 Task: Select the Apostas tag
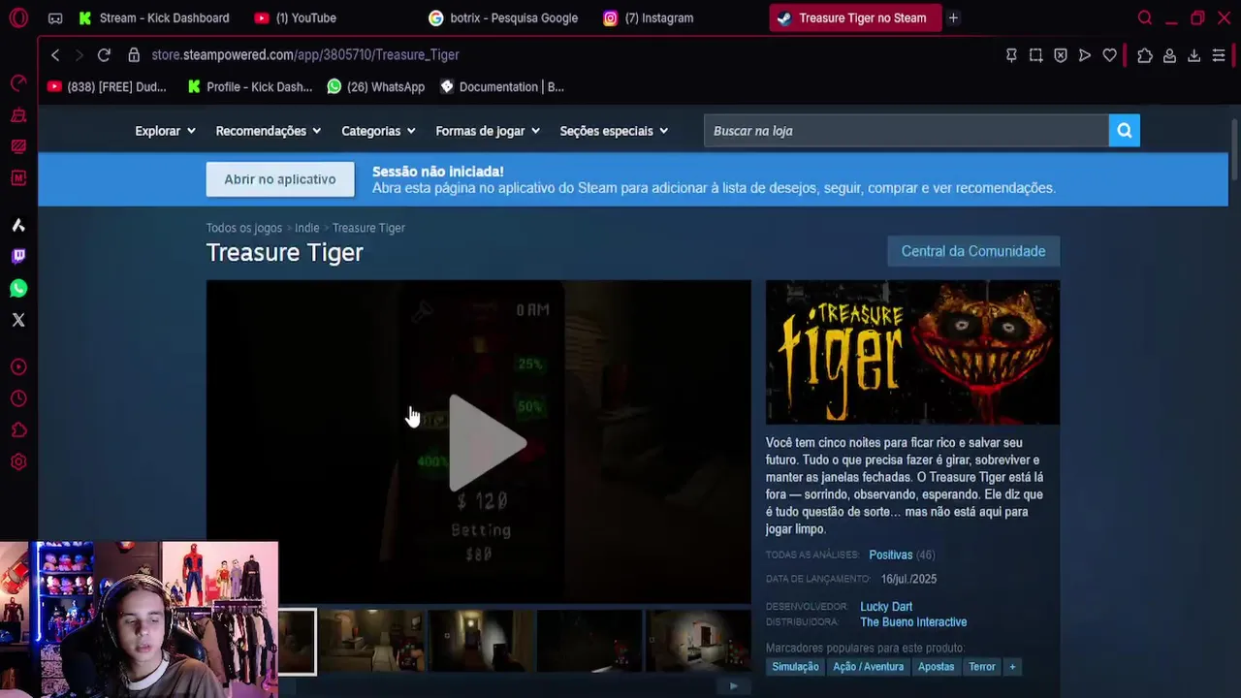[x=936, y=667]
